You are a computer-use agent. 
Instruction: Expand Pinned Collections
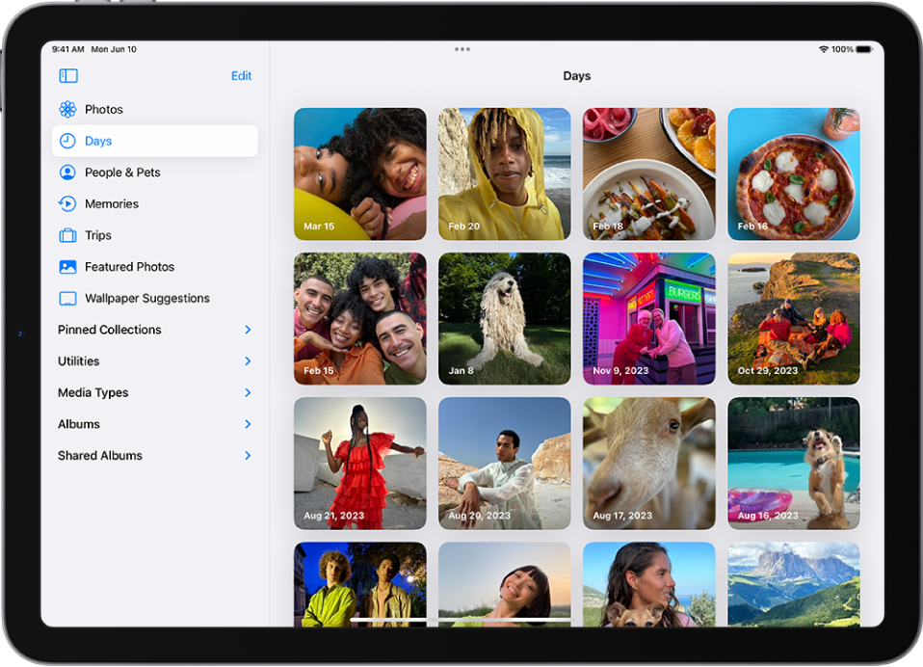pos(109,330)
